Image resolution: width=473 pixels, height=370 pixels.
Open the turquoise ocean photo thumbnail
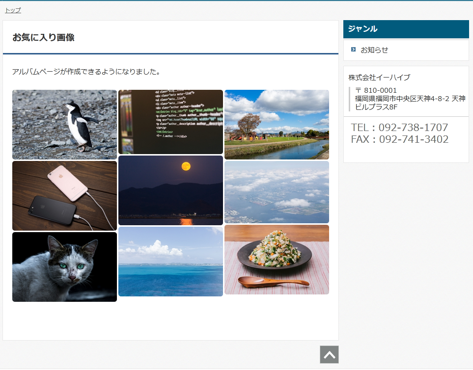170,262
